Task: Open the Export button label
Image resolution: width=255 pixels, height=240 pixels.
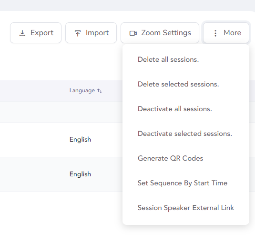Action: point(42,33)
